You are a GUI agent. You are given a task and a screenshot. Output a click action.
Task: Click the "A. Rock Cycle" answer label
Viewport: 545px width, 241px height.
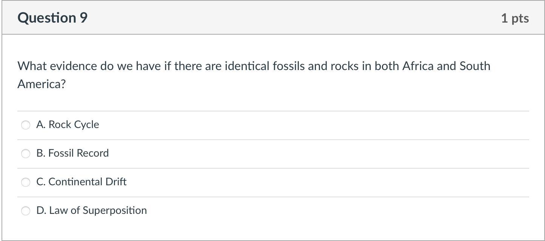click(x=68, y=125)
